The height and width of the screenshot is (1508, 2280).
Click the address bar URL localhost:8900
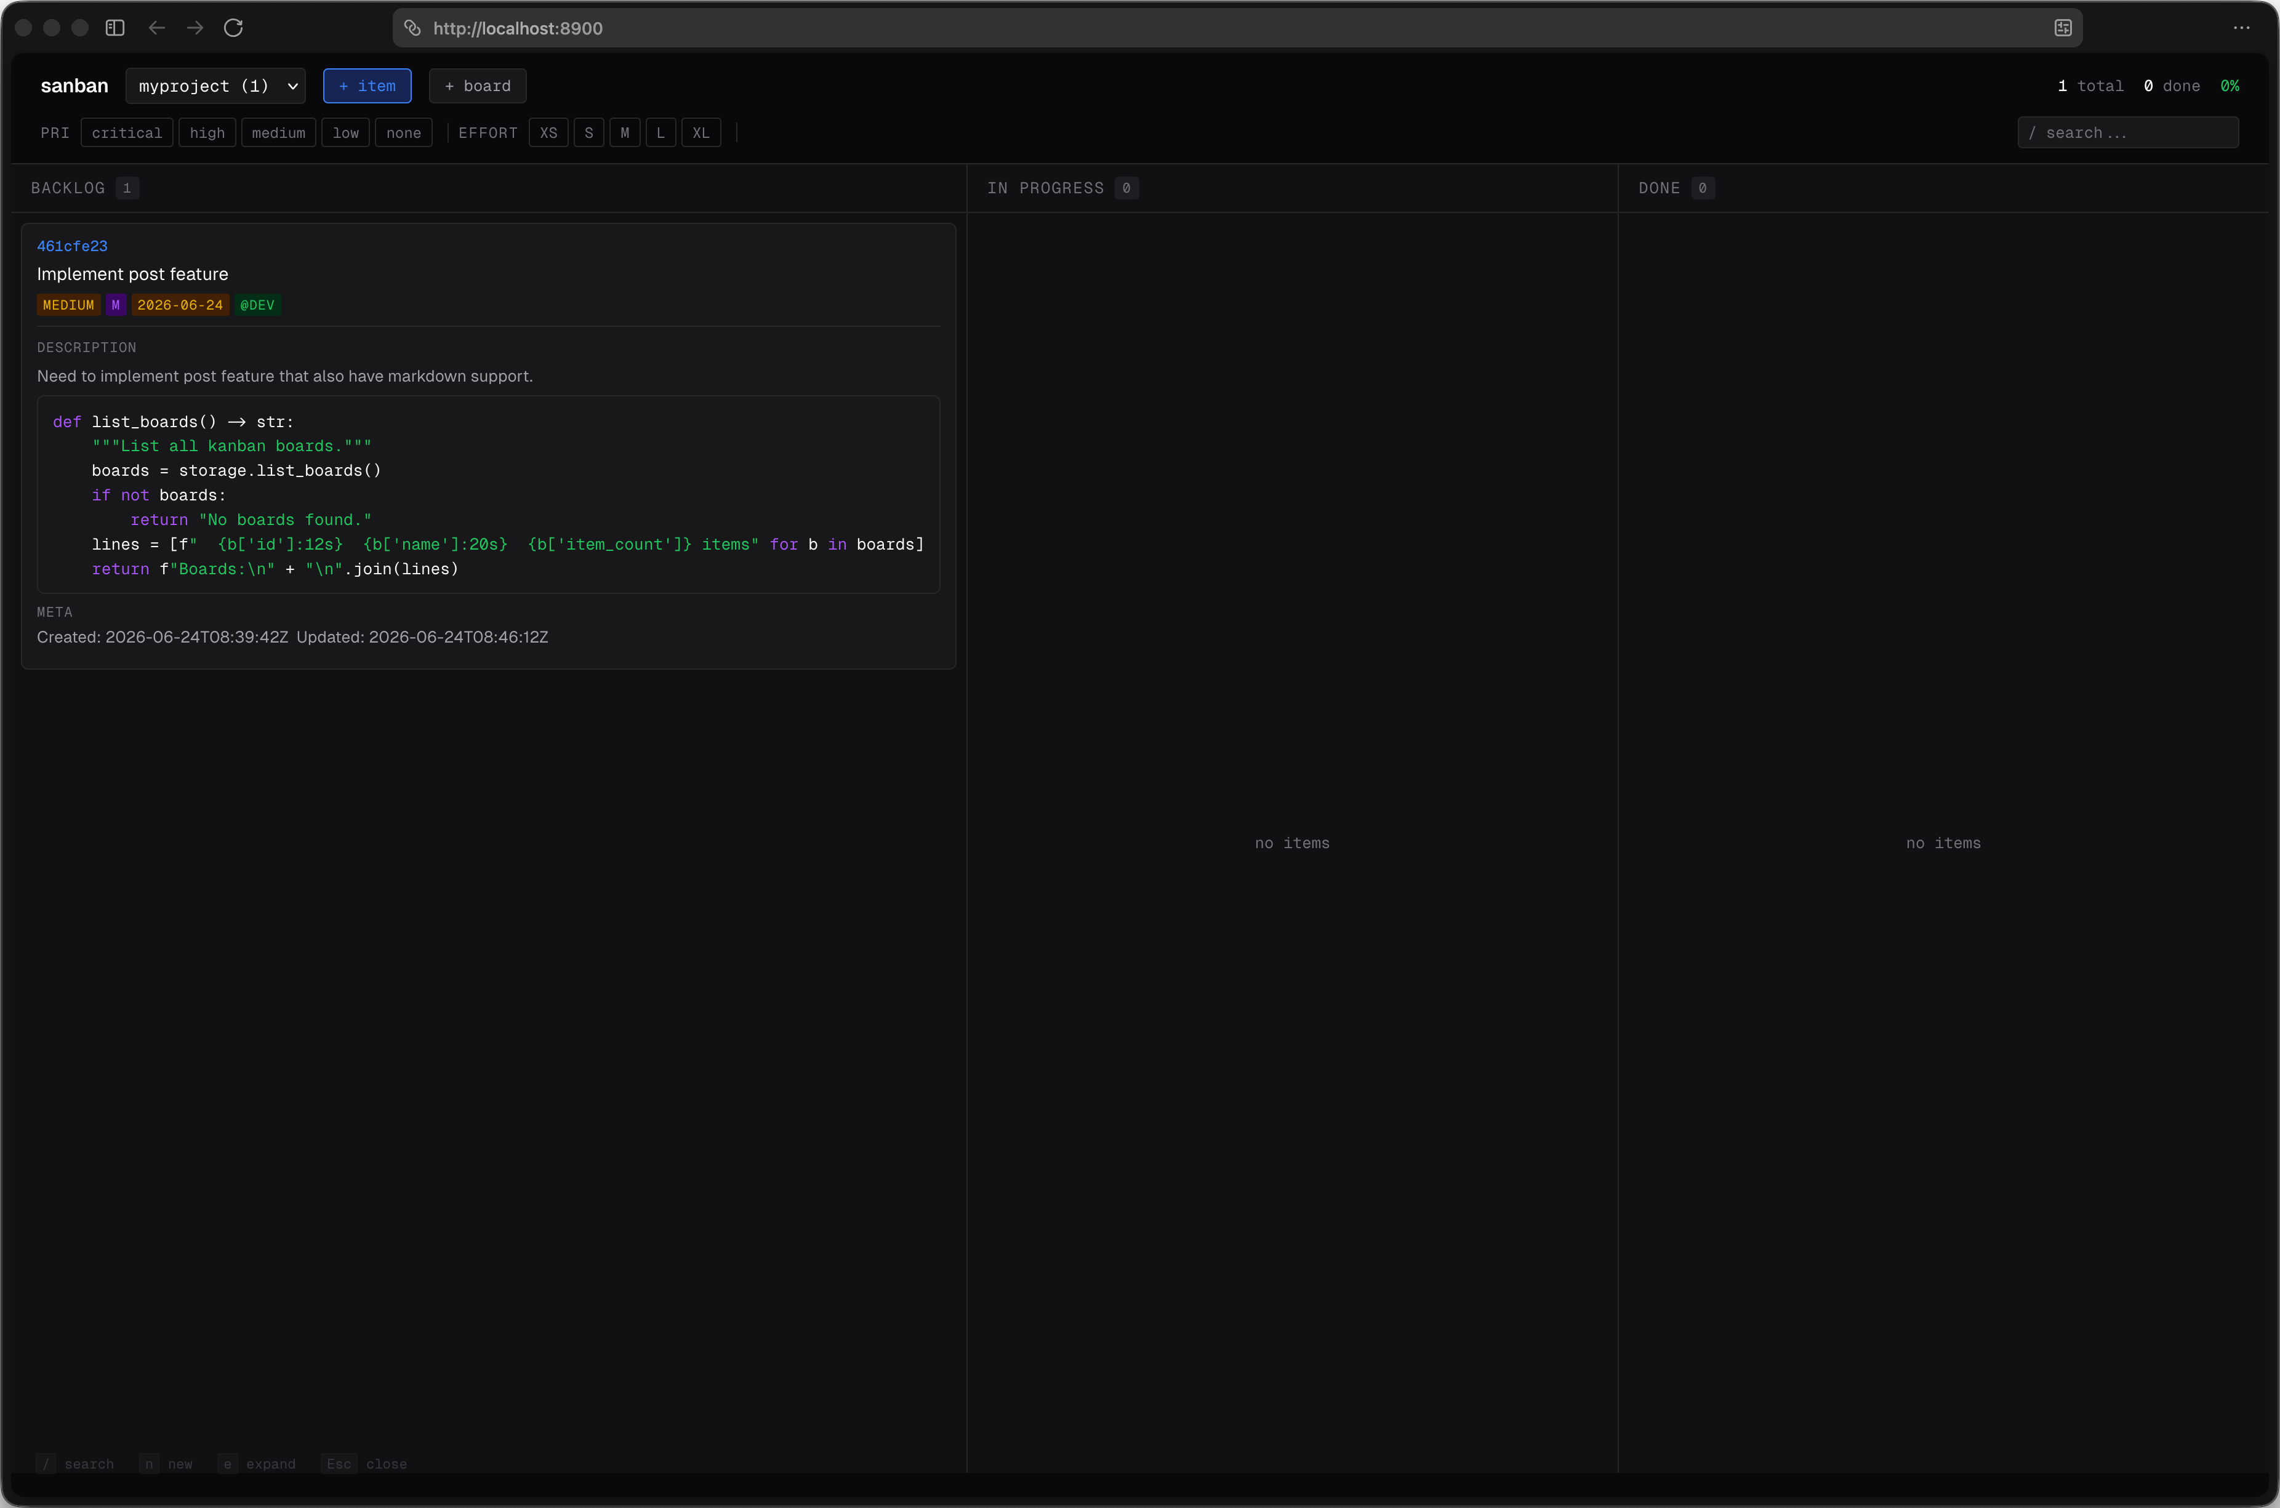coord(517,29)
